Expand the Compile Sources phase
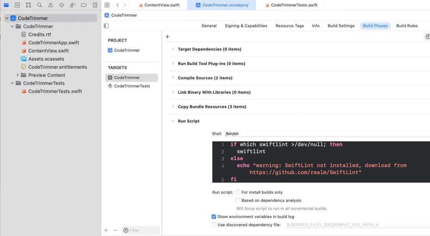 [173, 78]
